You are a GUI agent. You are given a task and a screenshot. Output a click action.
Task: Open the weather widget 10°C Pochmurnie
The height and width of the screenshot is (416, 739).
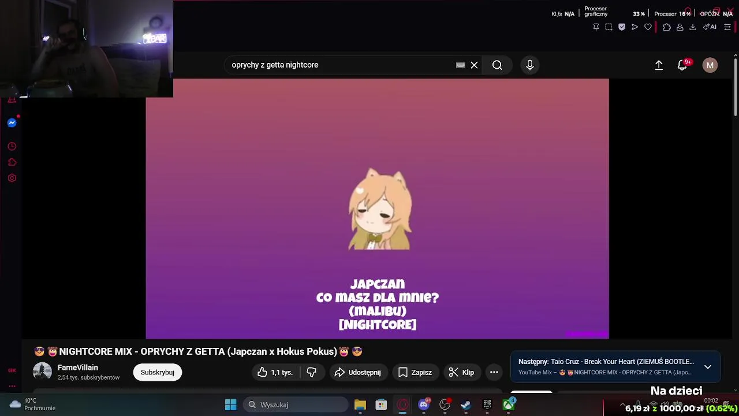[33, 404]
